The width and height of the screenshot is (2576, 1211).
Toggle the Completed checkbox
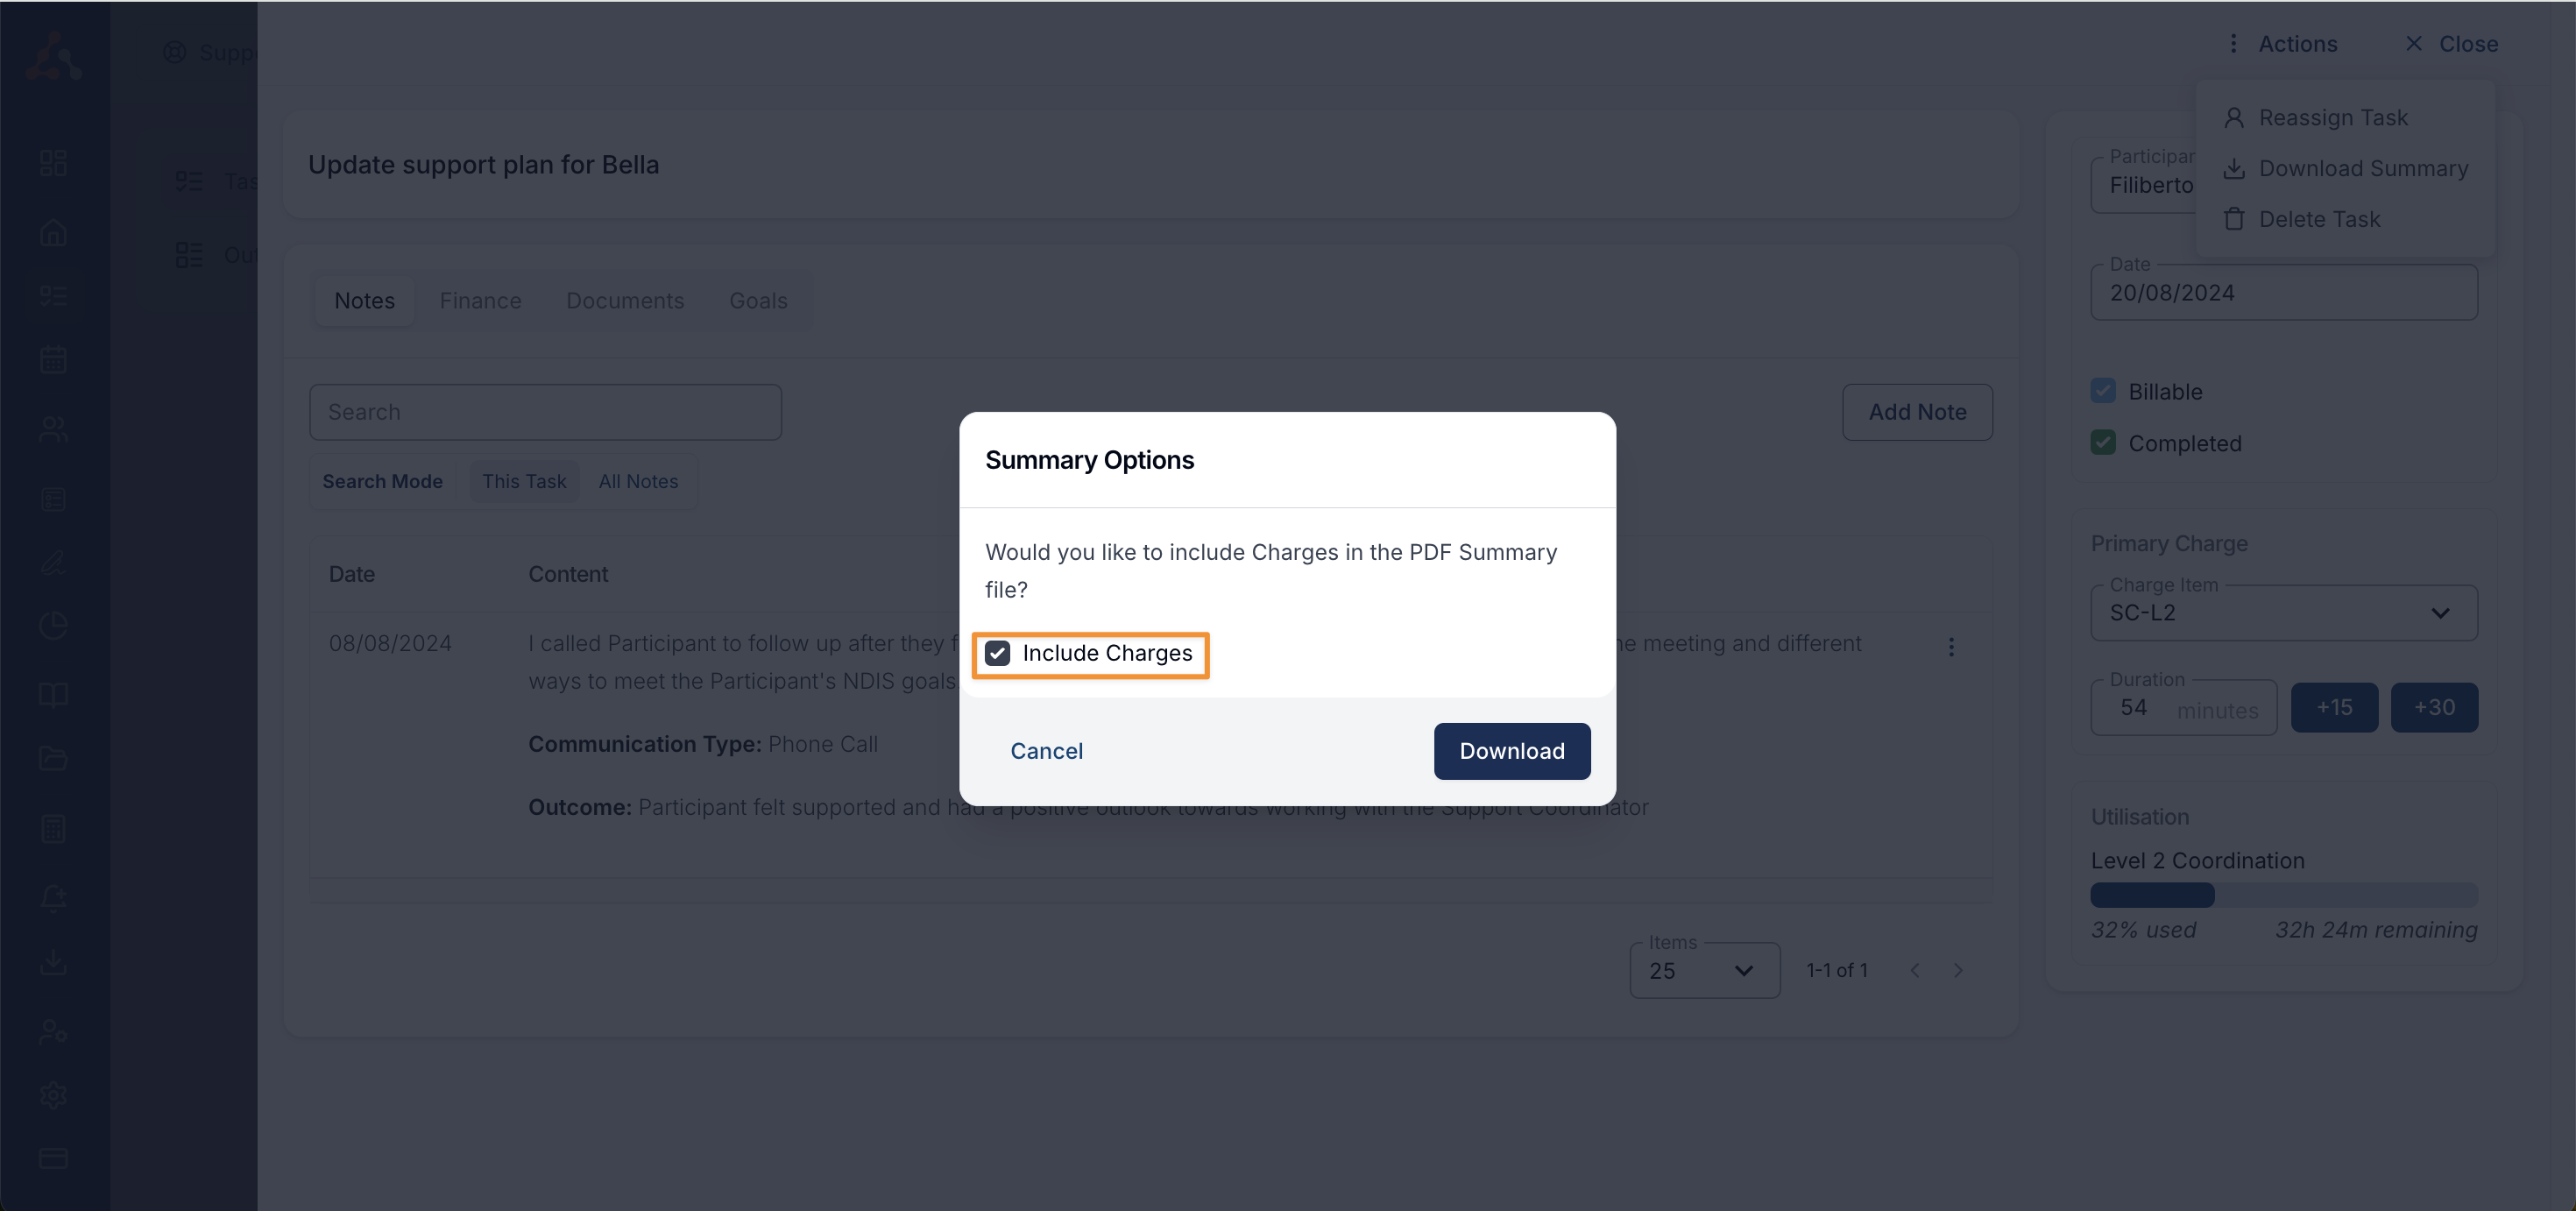point(2103,443)
